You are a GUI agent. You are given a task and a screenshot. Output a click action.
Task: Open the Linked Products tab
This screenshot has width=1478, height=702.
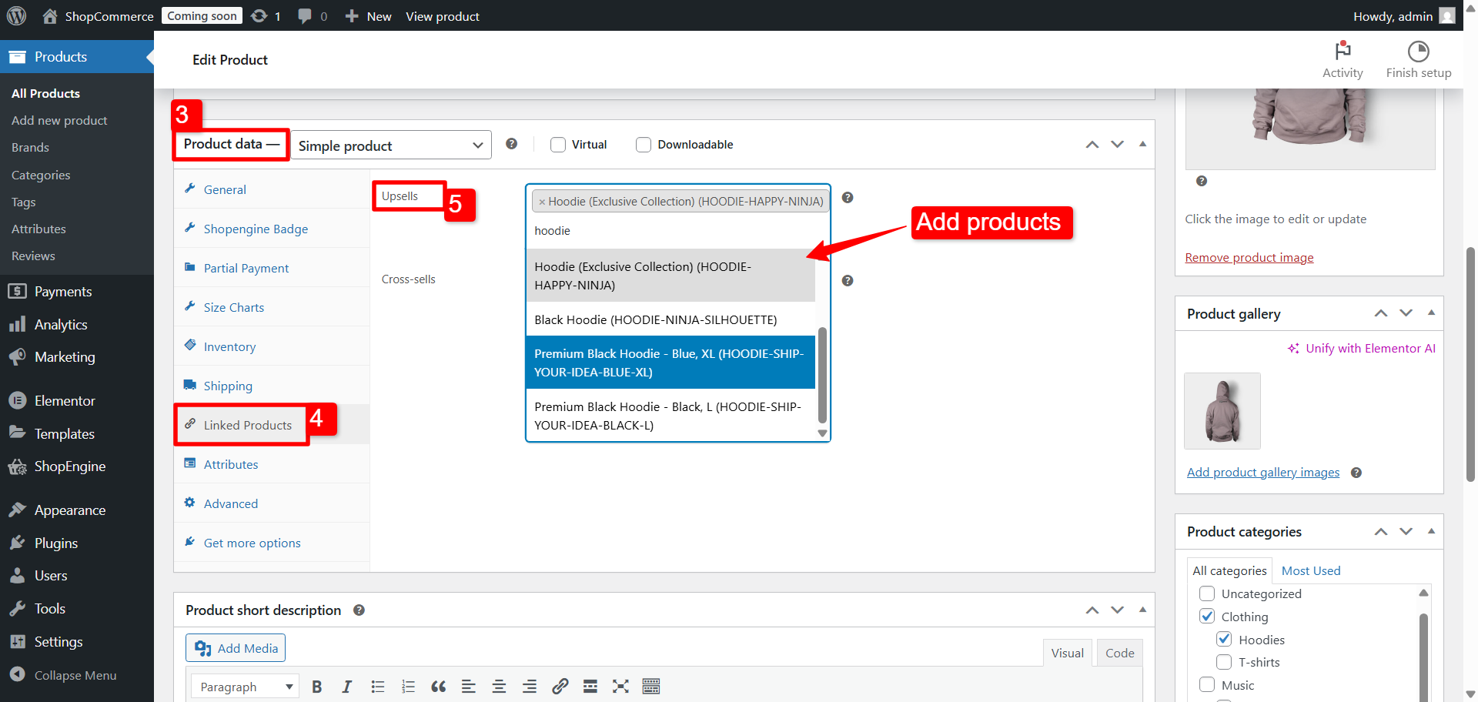click(x=272, y=425)
